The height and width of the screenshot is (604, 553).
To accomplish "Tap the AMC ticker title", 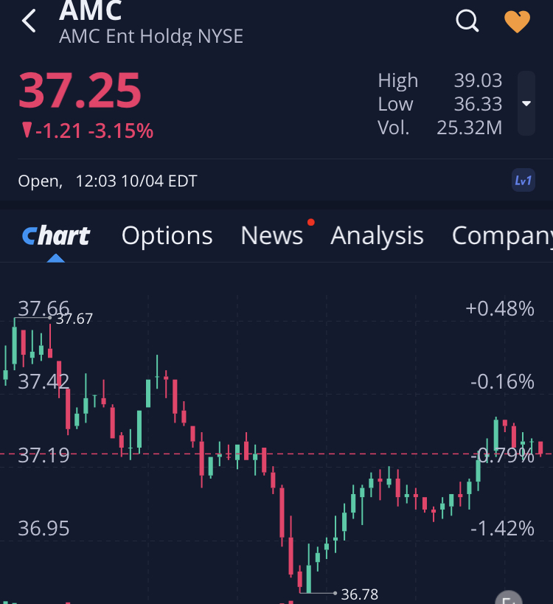I will coord(91,10).
